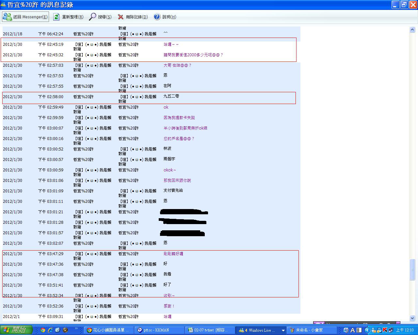Screen dimensions: 418x335
Task: Click the message okok~
Action: tap(170, 170)
